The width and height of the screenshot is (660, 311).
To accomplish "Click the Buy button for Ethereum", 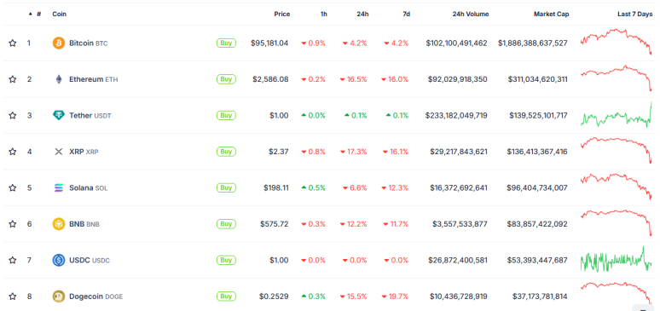I will point(226,79).
